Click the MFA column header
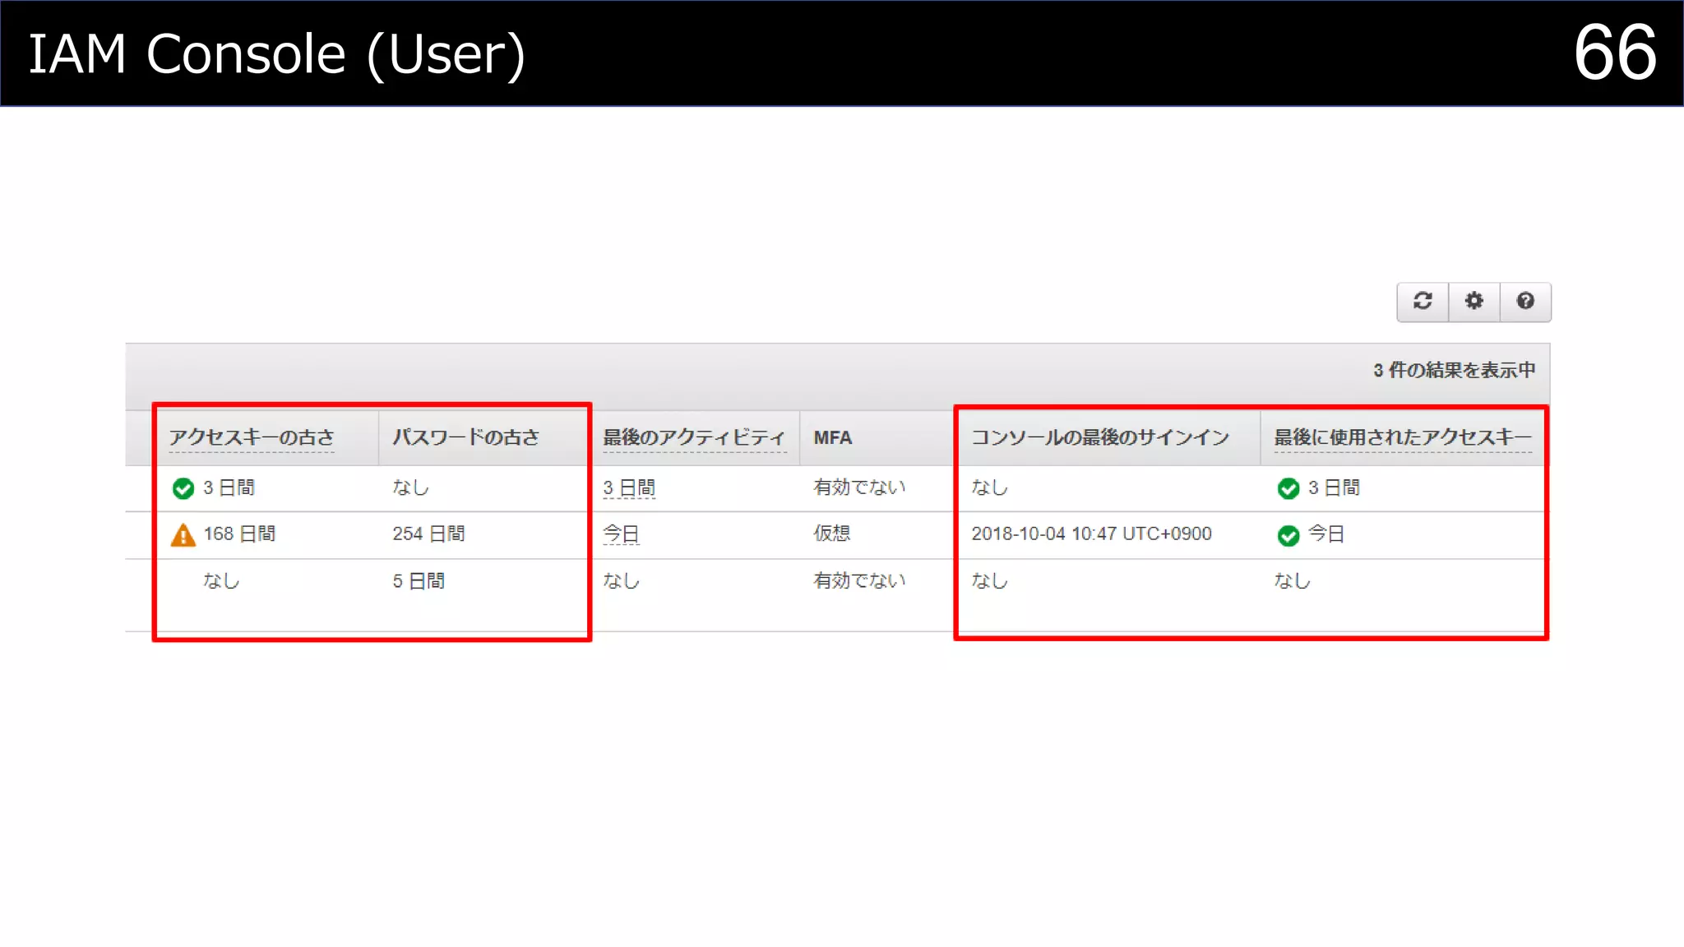This screenshot has height=947, width=1684. tap(832, 437)
